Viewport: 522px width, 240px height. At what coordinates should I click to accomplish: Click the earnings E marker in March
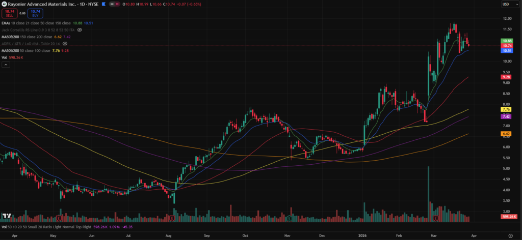click(436, 218)
